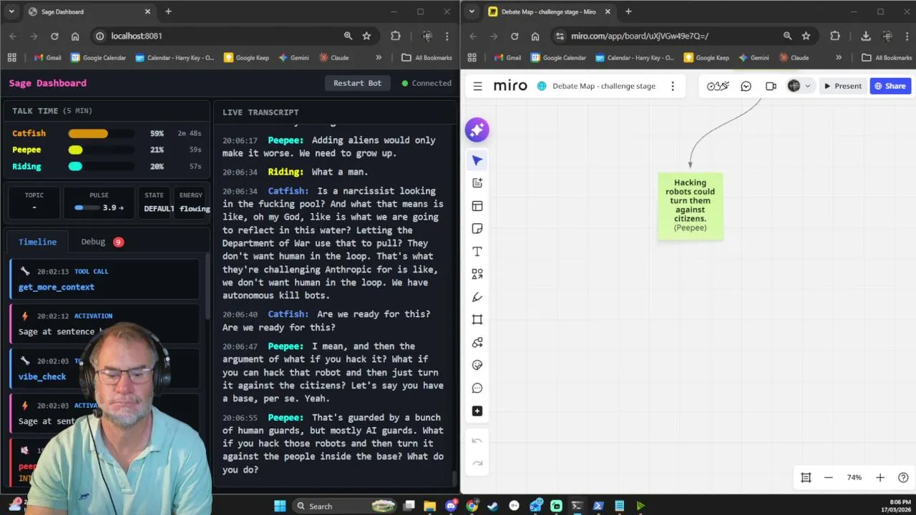Select the Miro frame tool
The width and height of the screenshot is (916, 515).
coord(477,320)
